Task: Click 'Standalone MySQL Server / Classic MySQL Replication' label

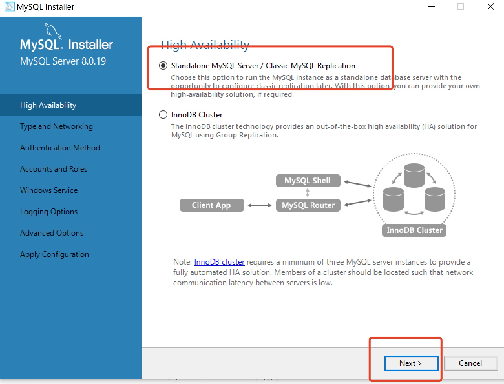Action: click(263, 66)
